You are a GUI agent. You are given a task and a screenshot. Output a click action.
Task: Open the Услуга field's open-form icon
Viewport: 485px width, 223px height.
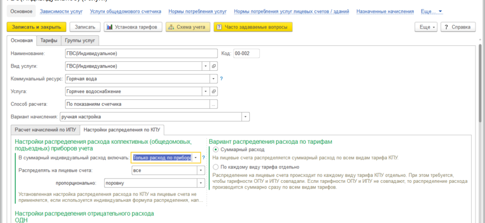tap(214, 91)
